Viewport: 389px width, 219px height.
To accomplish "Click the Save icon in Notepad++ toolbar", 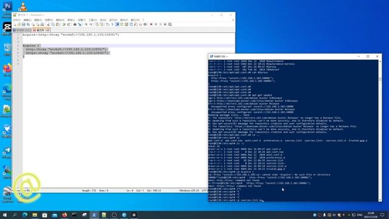I will [x=23, y=24].
